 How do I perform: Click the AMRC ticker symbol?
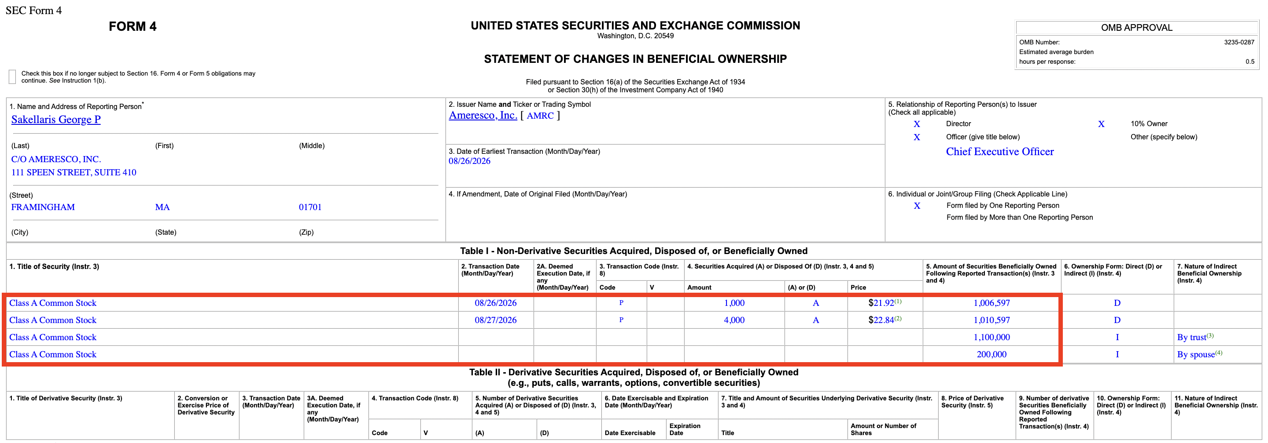point(540,116)
